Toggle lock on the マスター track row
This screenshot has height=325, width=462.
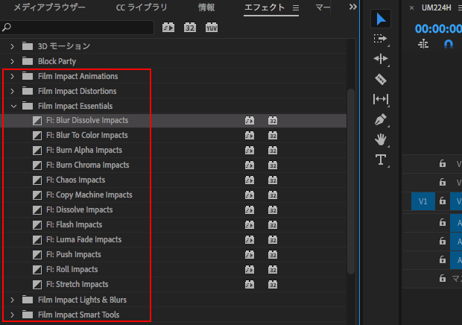tap(443, 278)
